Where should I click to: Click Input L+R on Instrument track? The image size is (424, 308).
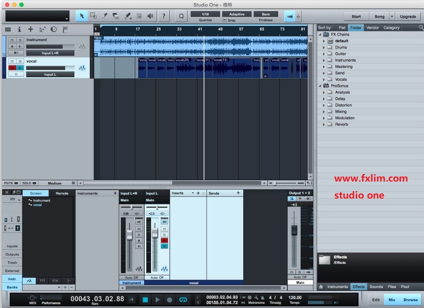[50, 53]
